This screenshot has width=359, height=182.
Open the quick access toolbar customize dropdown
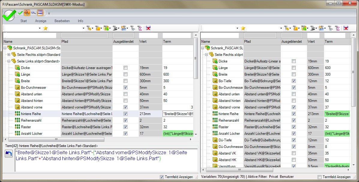point(49,13)
